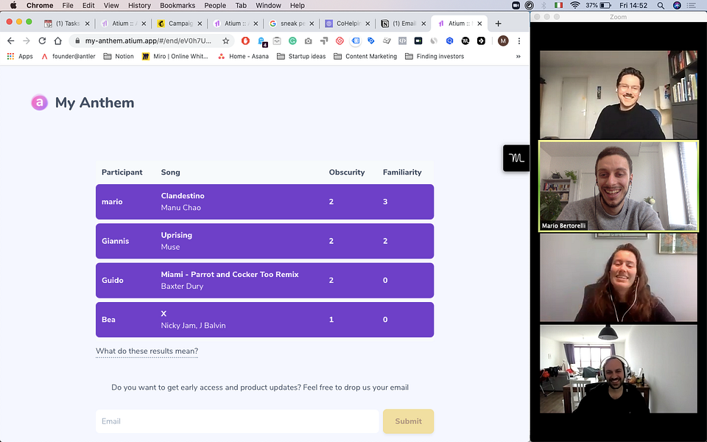Open the Apple menu

[13, 5]
